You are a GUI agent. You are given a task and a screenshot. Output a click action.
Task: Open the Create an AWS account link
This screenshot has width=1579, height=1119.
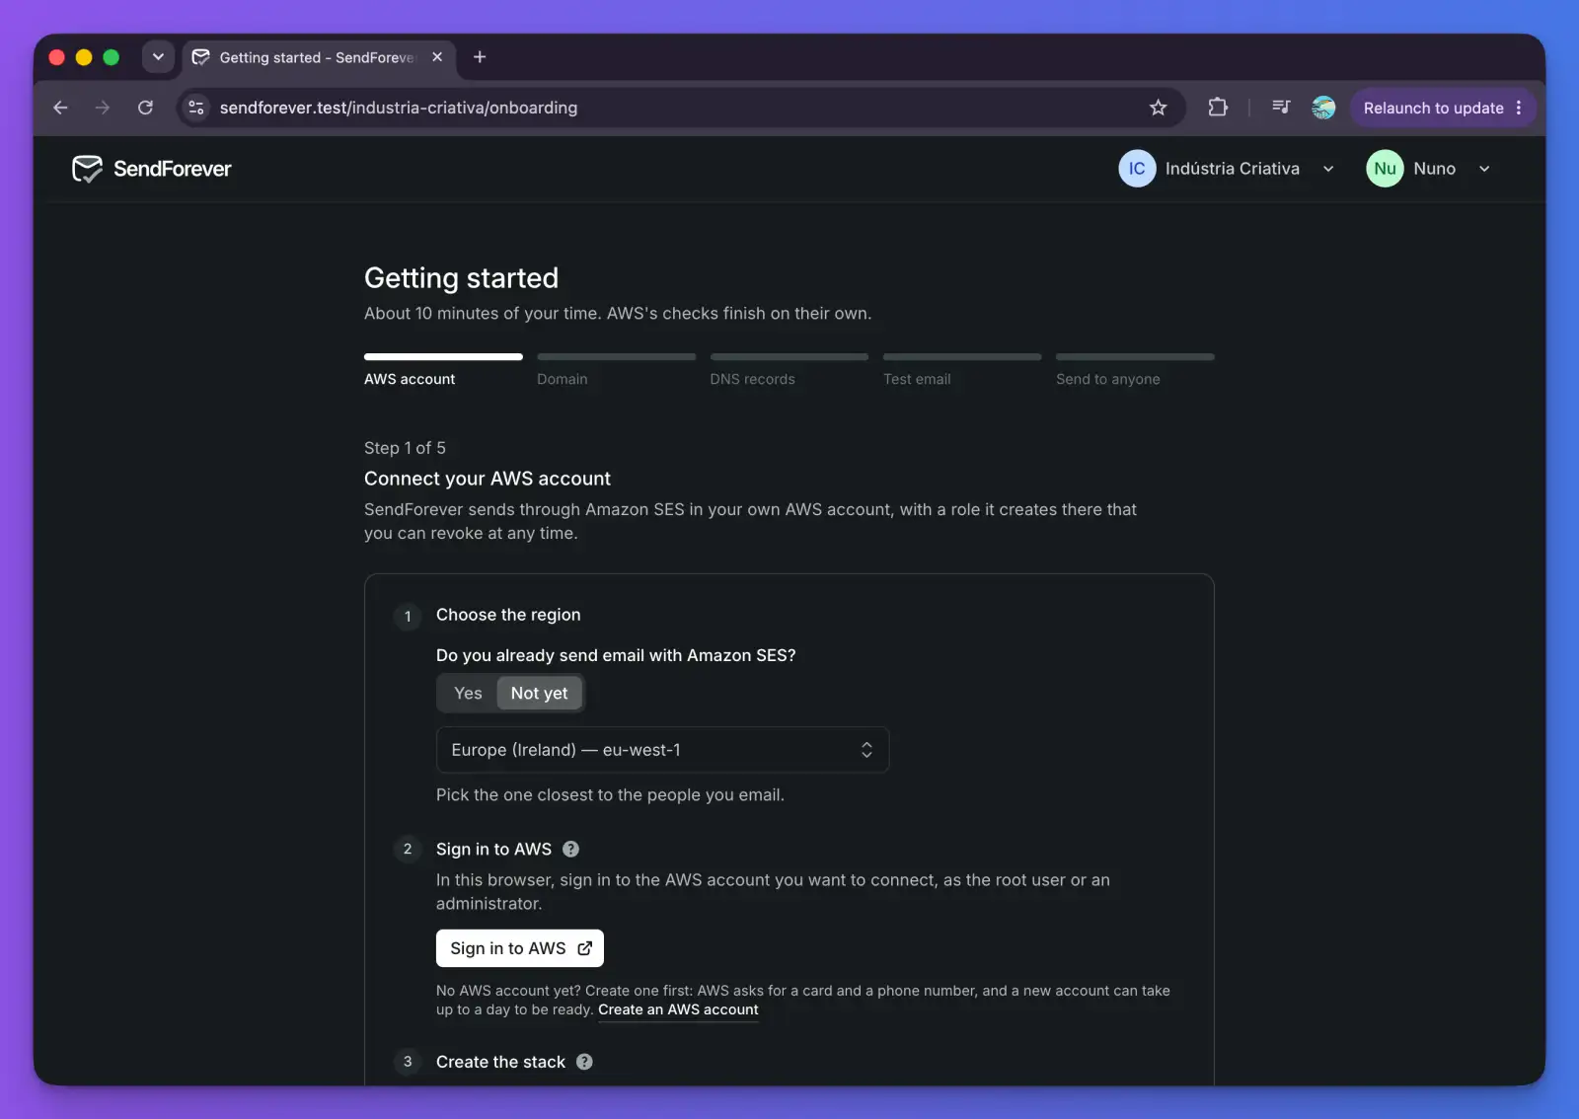pyautogui.click(x=678, y=1009)
